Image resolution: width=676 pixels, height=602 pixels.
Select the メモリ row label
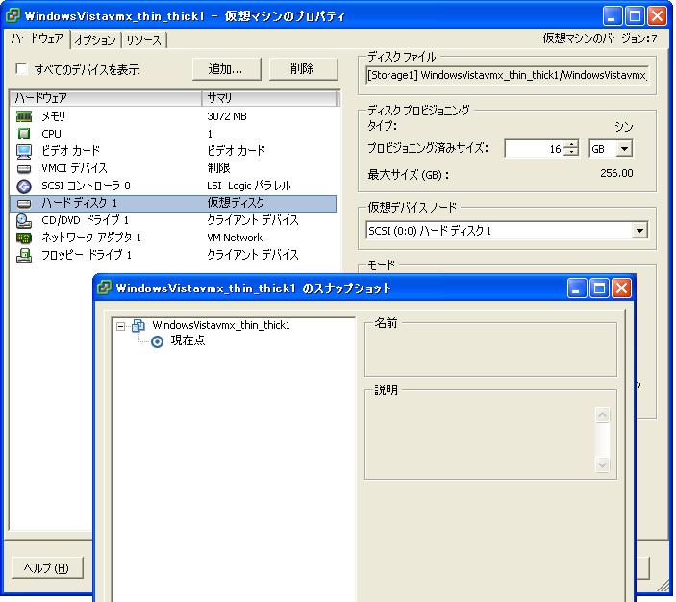click(54, 116)
